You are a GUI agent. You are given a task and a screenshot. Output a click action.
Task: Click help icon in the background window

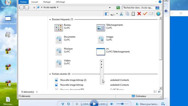click(166, 11)
